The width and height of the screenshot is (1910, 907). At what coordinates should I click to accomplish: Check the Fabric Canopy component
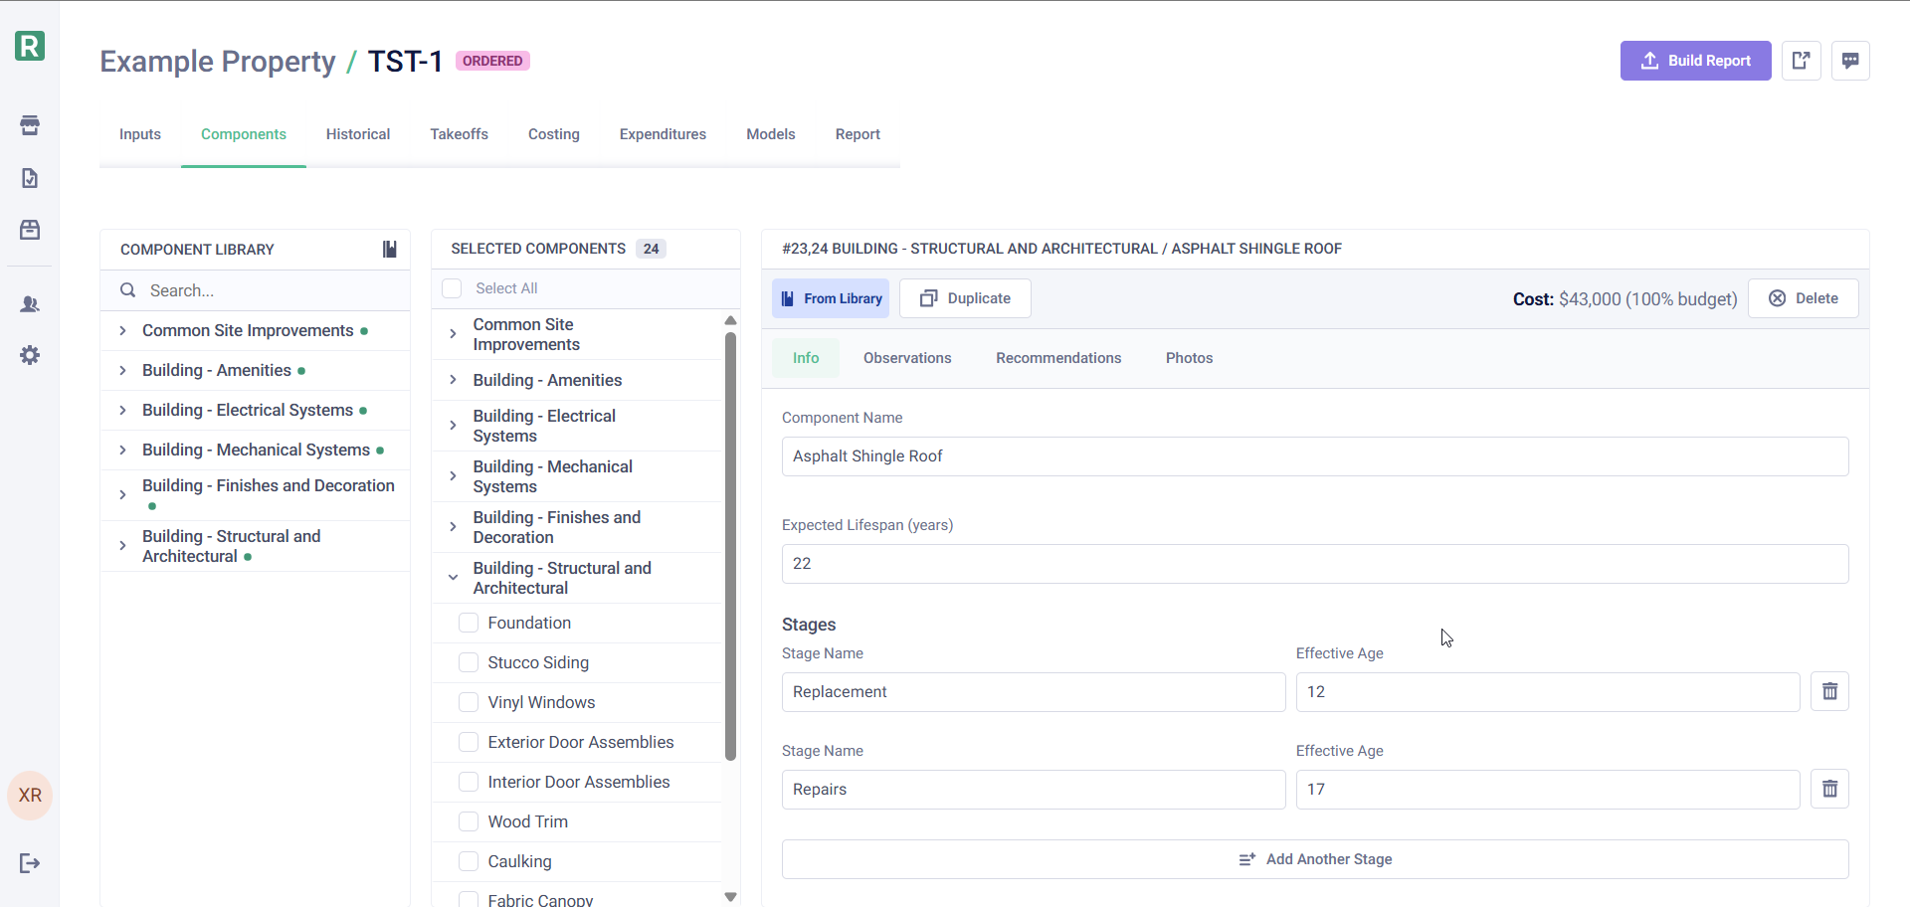tap(469, 899)
